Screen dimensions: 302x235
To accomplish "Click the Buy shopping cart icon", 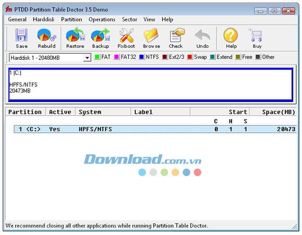I will (257, 38).
